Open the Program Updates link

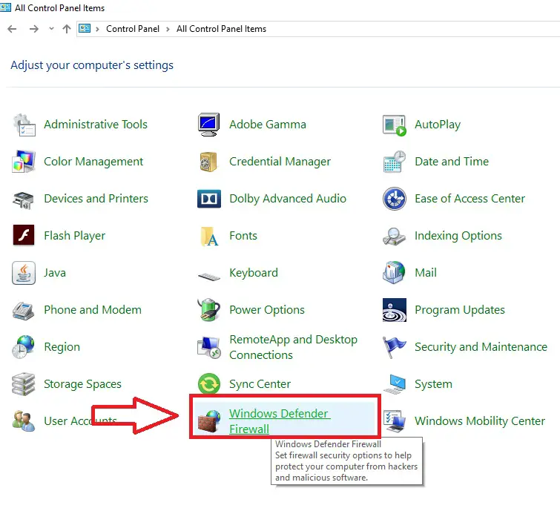[460, 310]
